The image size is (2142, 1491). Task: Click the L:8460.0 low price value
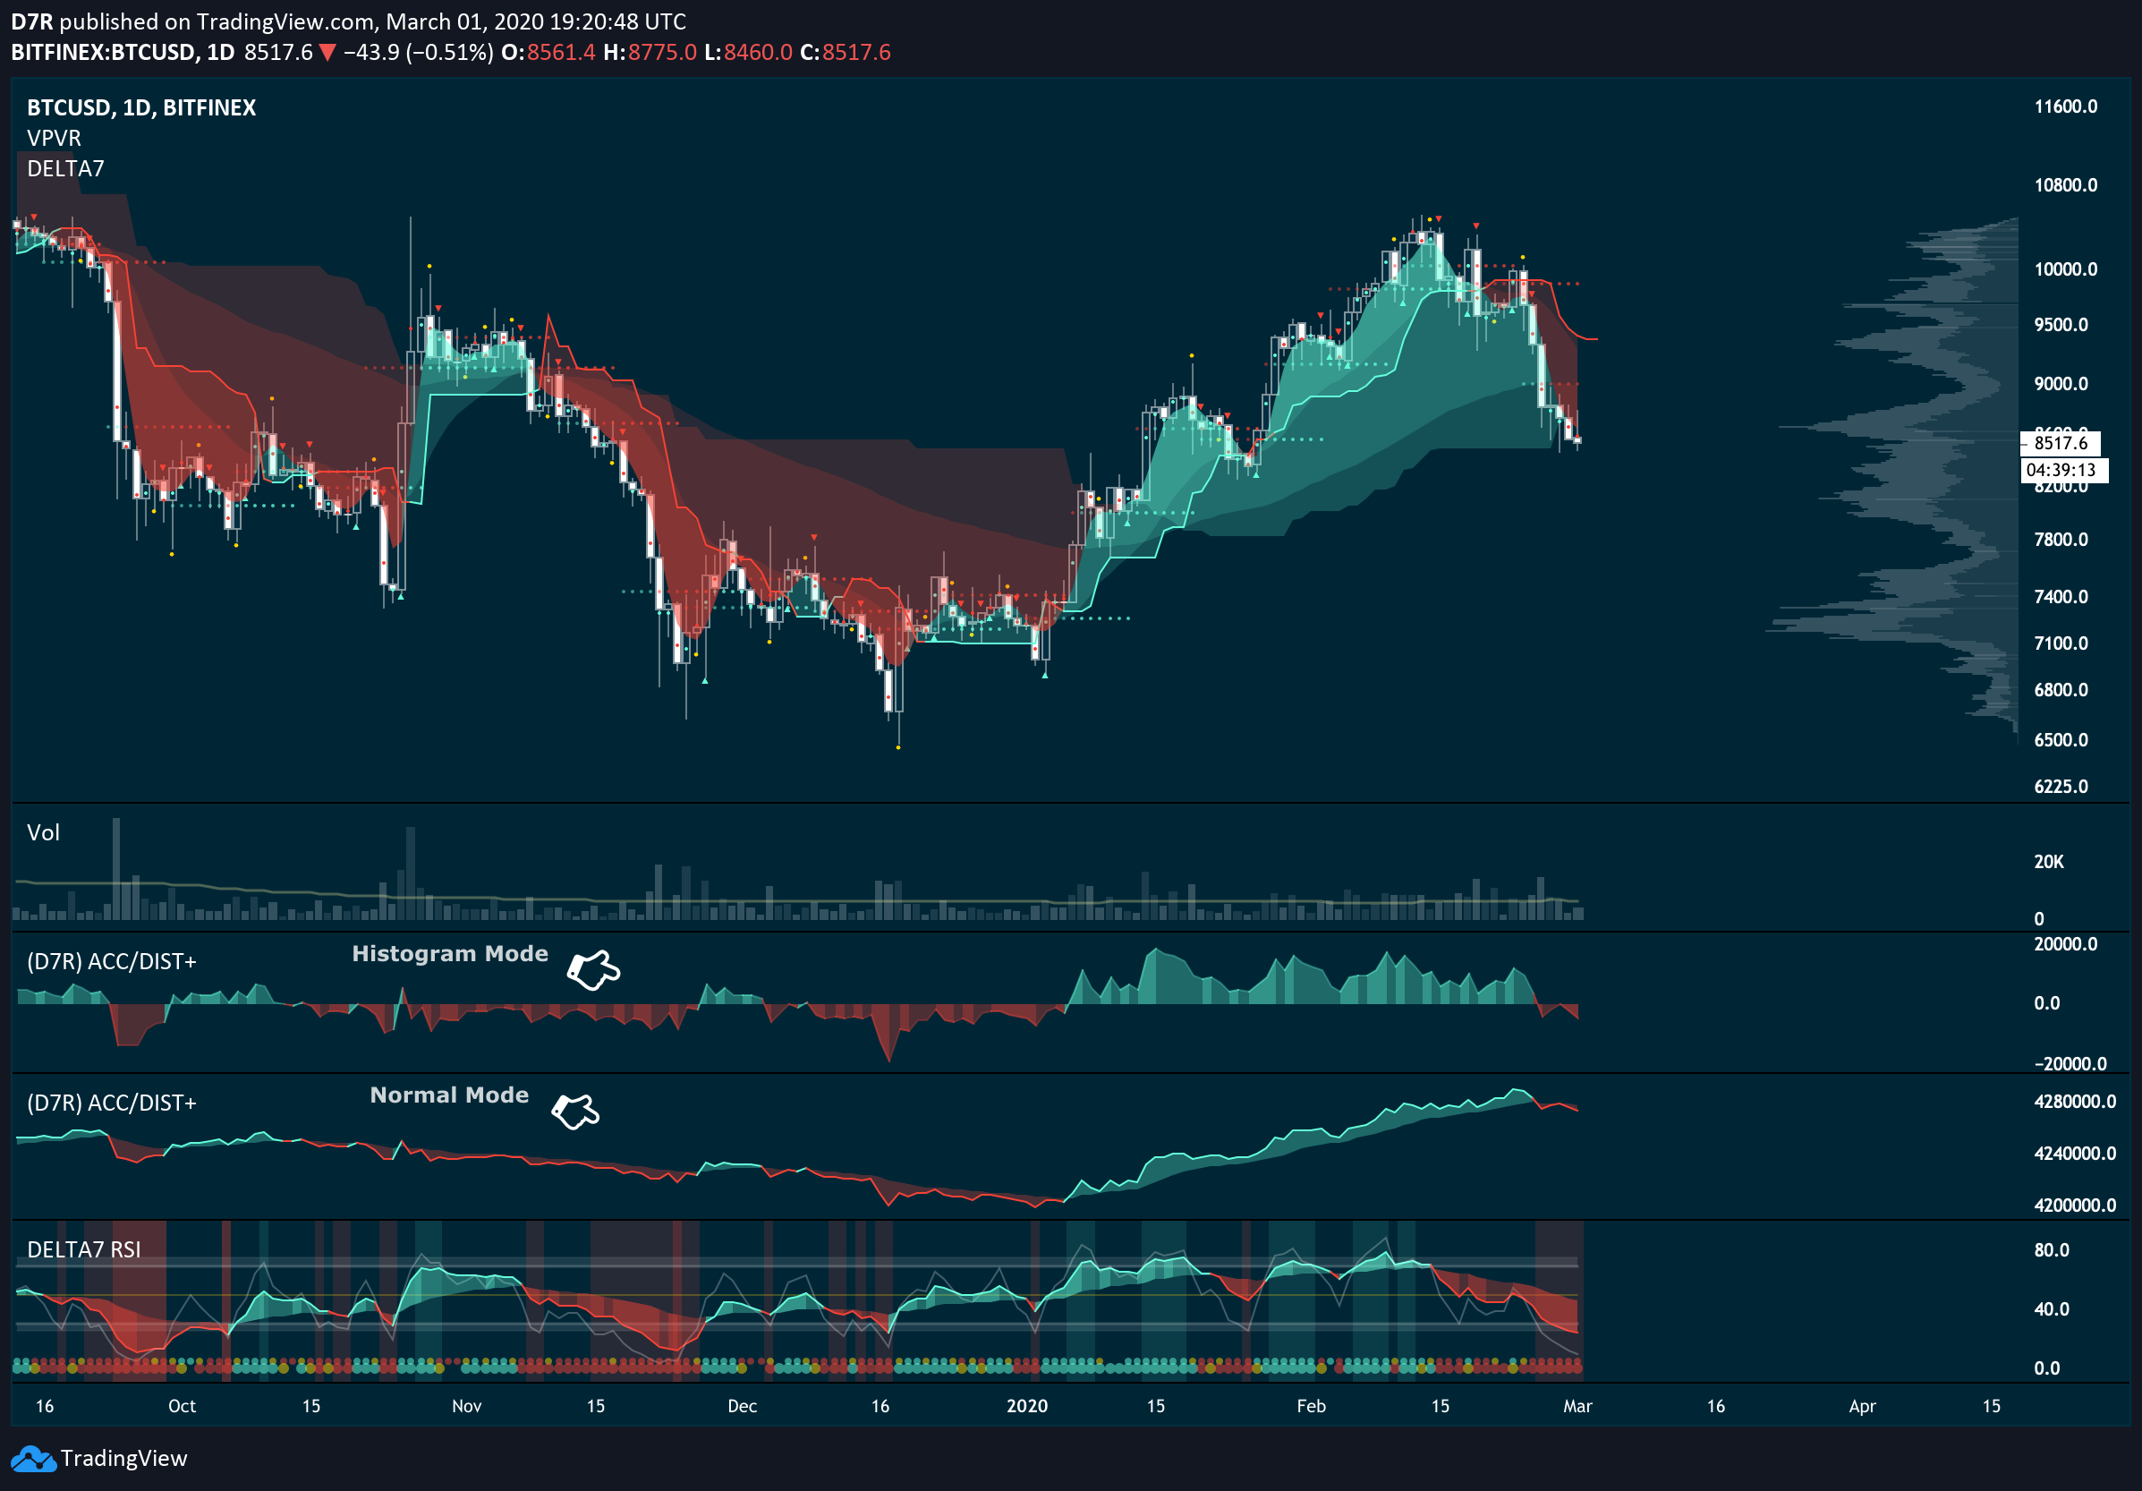point(748,52)
